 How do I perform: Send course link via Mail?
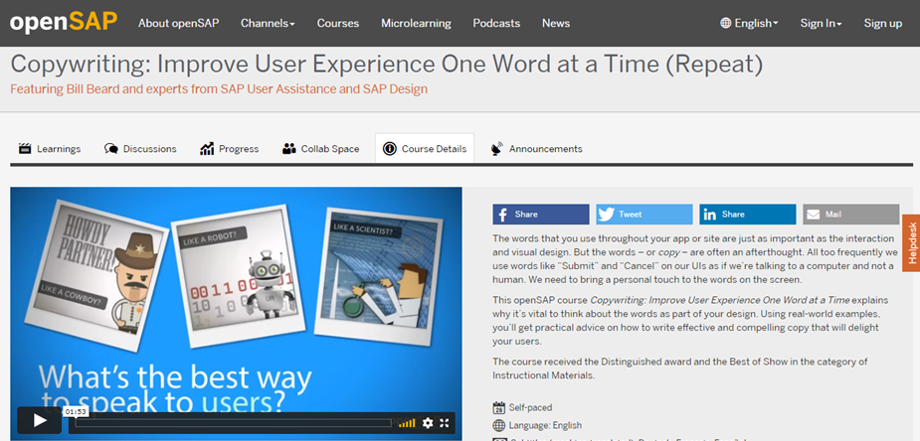click(850, 215)
